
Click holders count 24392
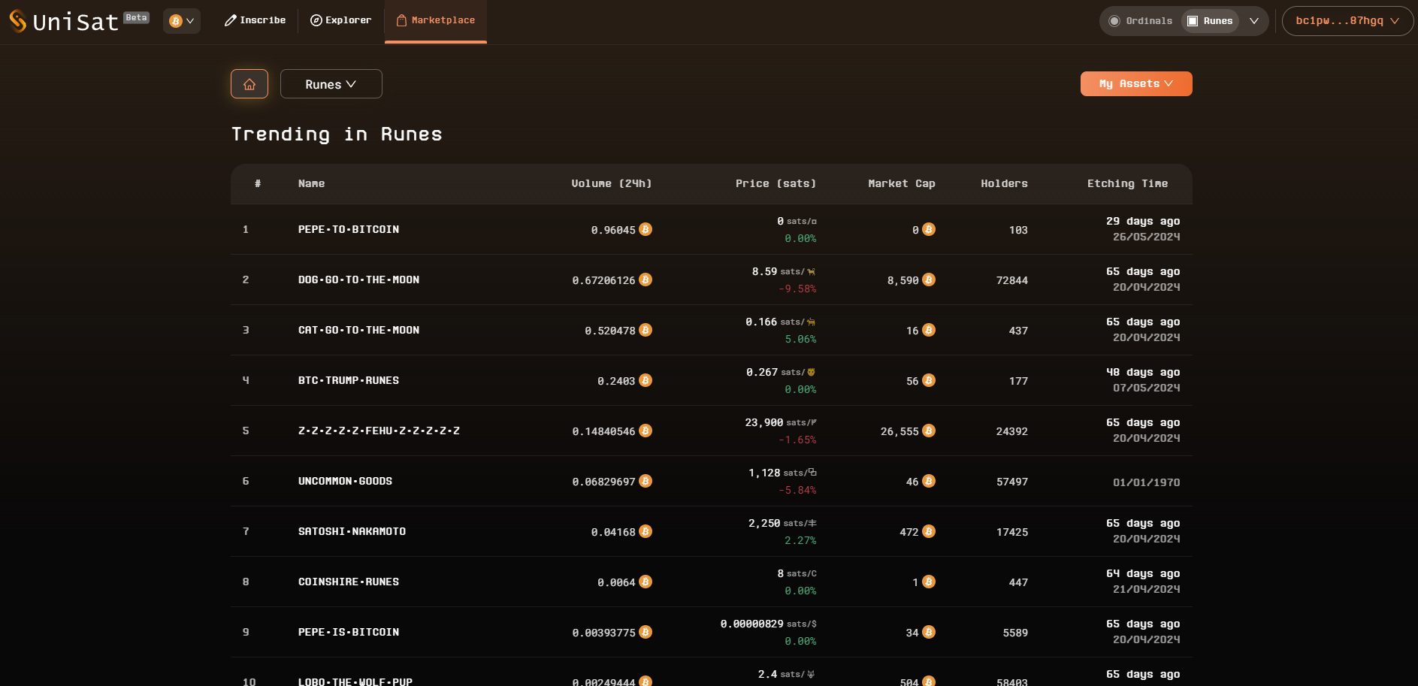pyautogui.click(x=1011, y=431)
